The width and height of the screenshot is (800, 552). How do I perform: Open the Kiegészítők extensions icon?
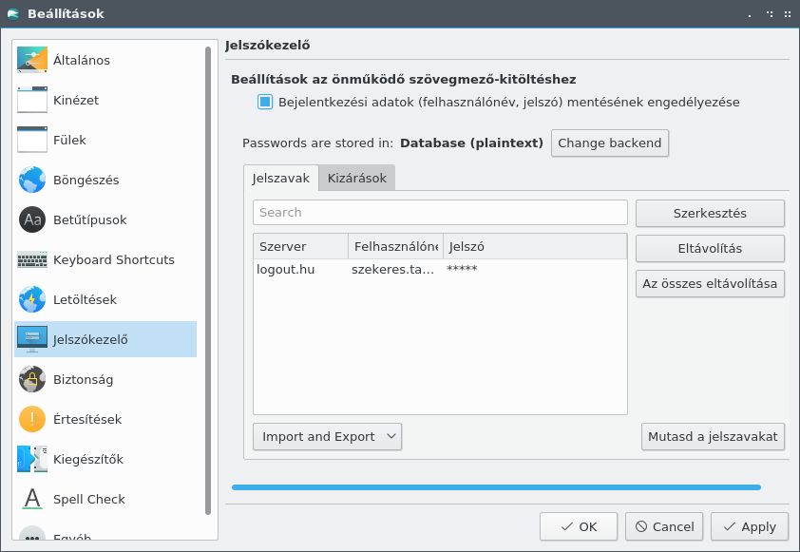tap(32, 459)
